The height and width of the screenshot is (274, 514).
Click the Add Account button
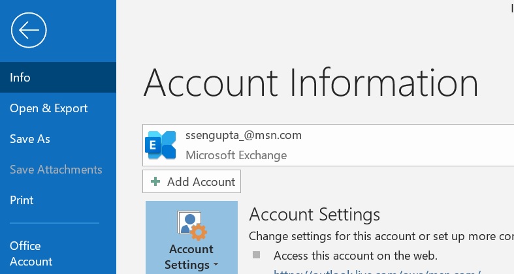[192, 181]
